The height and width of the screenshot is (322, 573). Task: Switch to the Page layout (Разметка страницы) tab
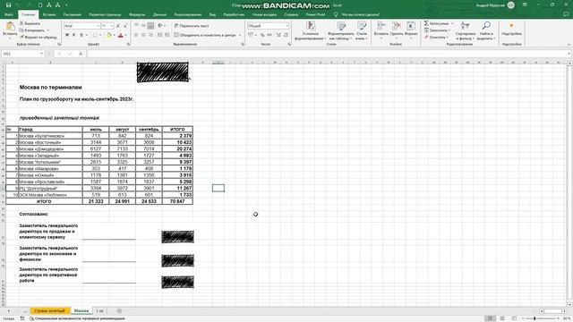tap(105, 14)
